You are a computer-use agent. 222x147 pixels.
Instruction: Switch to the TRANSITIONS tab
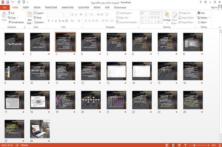coord(51,7)
